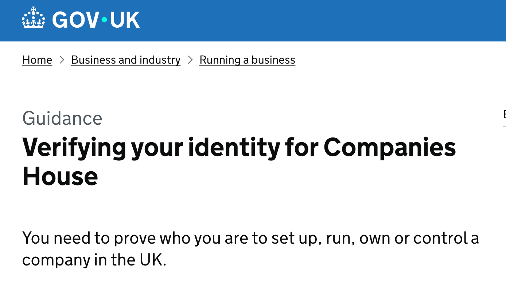Click the "UK" letters in header logo

pyautogui.click(x=125, y=19)
